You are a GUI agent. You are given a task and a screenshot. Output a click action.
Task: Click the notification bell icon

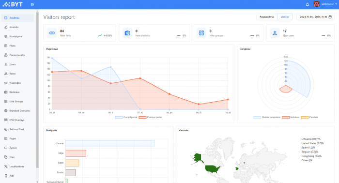(x=307, y=4)
